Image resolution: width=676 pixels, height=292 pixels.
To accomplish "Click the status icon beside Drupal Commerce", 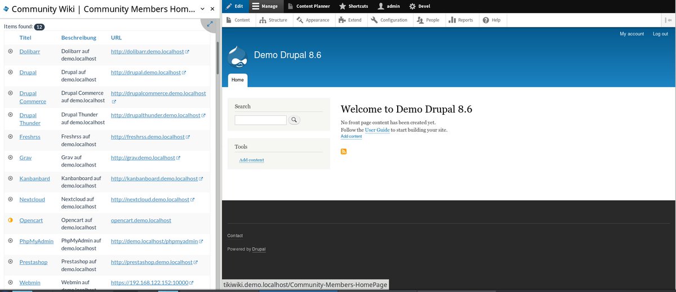I will coord(10,93).
